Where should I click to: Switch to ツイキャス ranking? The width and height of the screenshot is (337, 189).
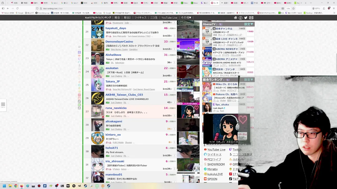pyautogui.click(x=140, y=18)
